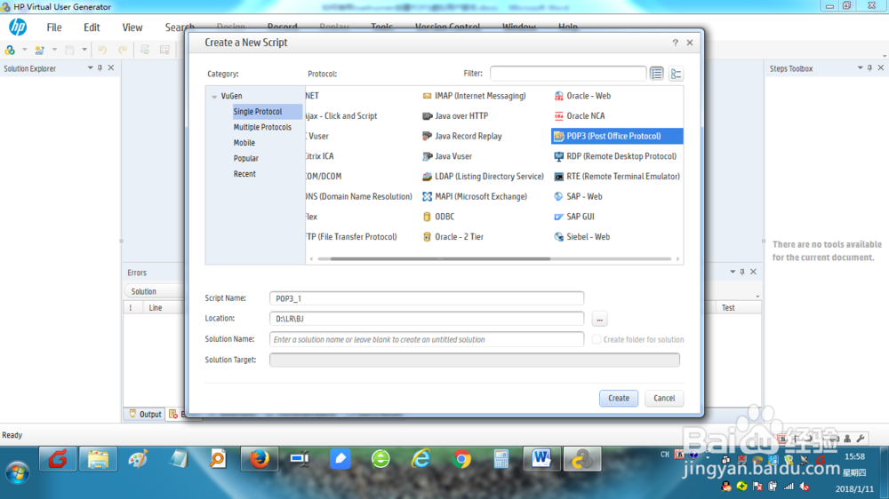Switch protocol view to list mode
The image size is (889, 499).
657,74
